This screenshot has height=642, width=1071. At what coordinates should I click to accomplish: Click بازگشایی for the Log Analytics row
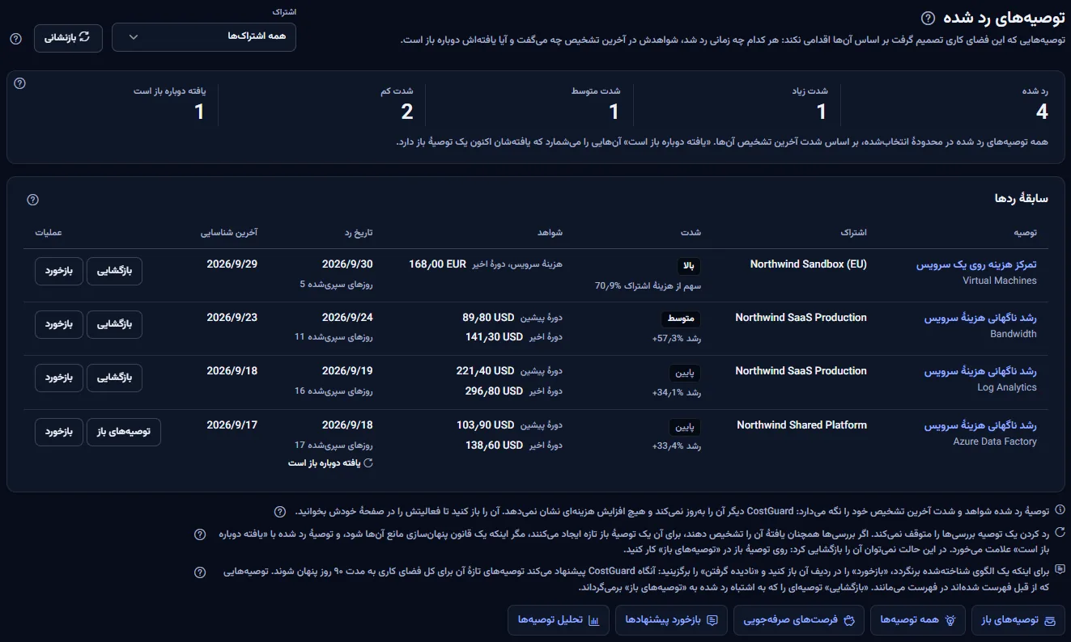click(x=114, y=378)
